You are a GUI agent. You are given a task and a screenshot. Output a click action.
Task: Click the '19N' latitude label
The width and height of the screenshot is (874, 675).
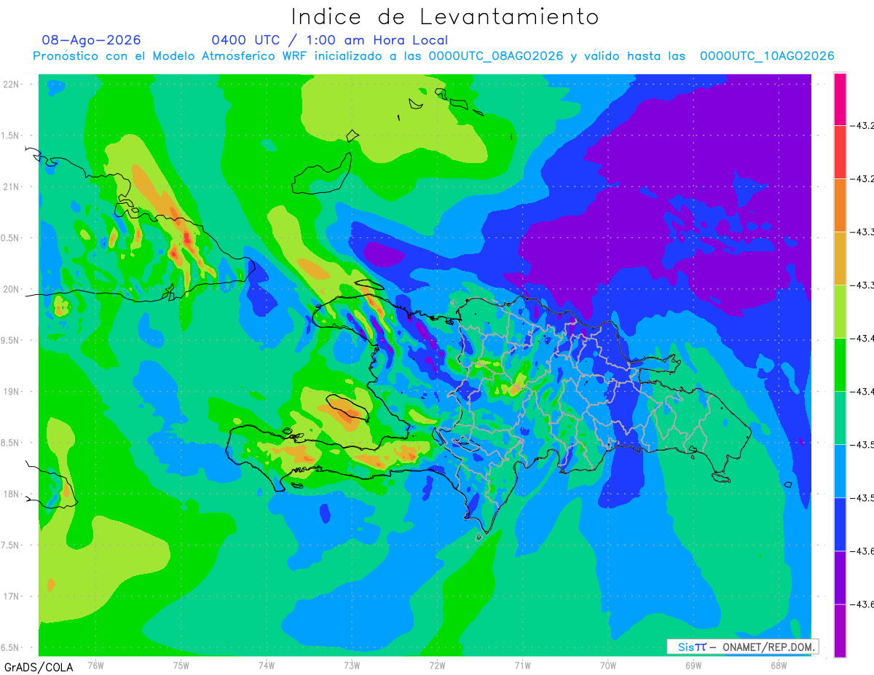(12, 392)
